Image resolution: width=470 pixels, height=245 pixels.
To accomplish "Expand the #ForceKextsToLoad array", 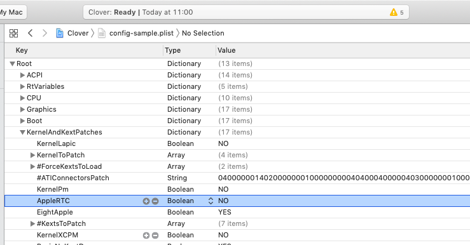I will [32, 166].
